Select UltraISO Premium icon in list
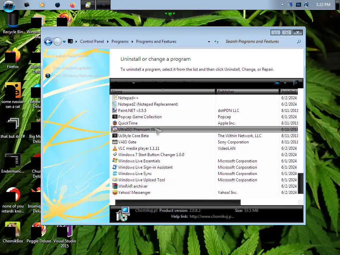The height and width of the screenshot is (255, 340). 115,129
